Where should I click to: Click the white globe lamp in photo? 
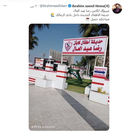(51, 57)
